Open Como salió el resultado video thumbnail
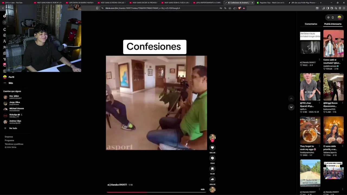The height and width of the screenshot is (195, 347). [333, 43]
